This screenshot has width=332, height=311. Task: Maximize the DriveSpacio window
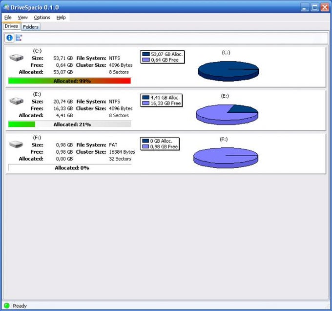(x=315, y=8)
